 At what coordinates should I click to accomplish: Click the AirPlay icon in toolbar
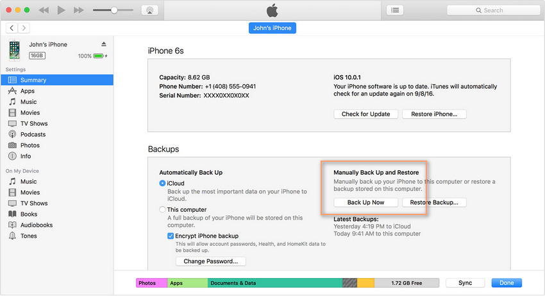149,10
